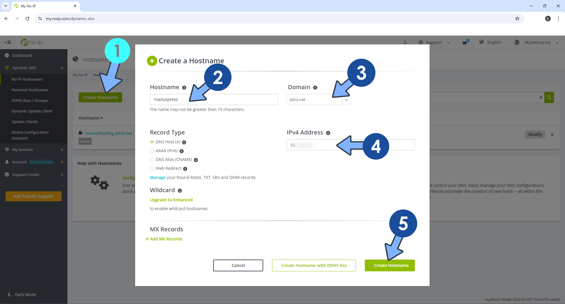Open the English language selector
The image size is (565, 304).
[490, 42]
